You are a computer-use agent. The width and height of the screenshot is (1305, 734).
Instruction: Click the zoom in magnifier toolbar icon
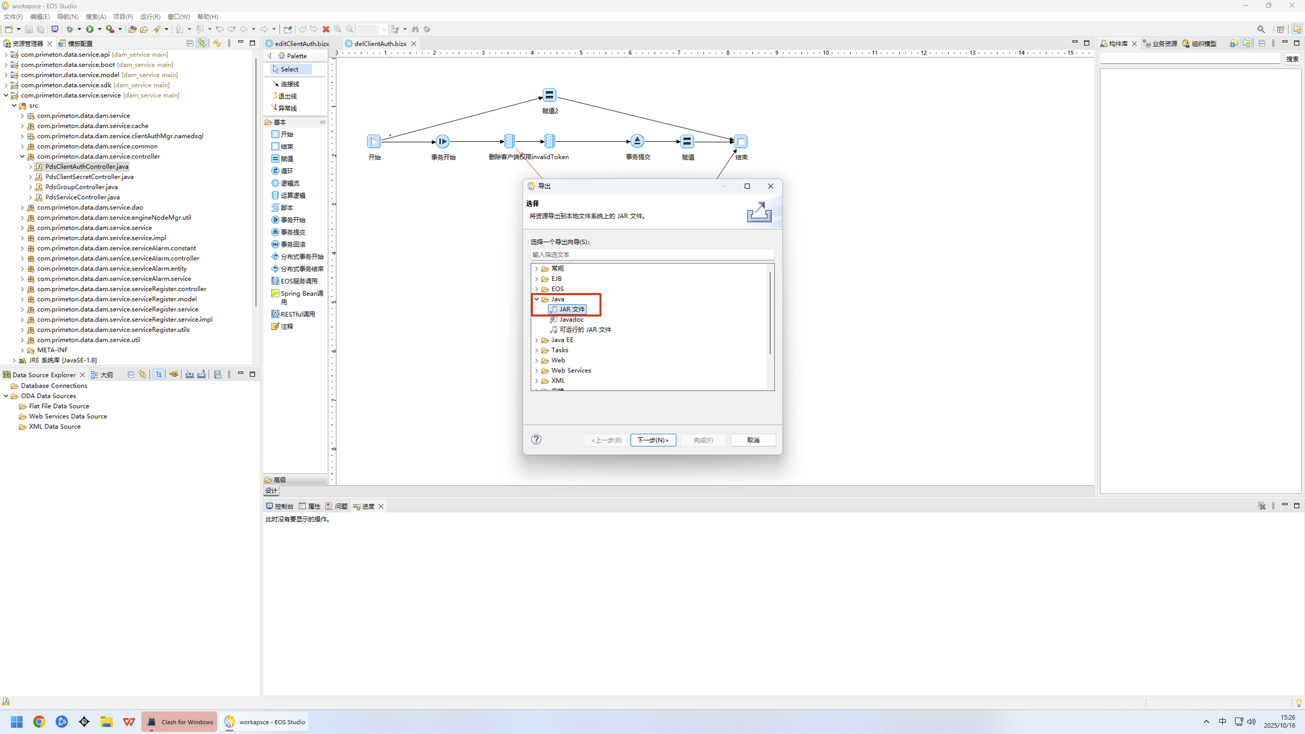point(338,29)
